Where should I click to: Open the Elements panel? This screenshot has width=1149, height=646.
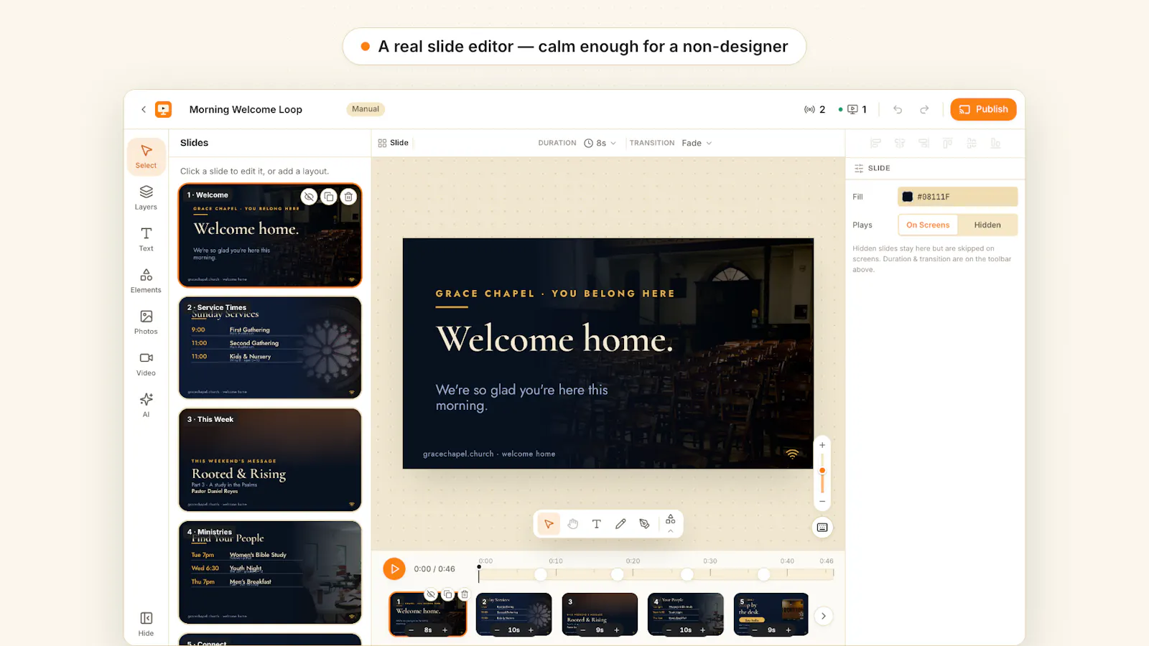146,281
